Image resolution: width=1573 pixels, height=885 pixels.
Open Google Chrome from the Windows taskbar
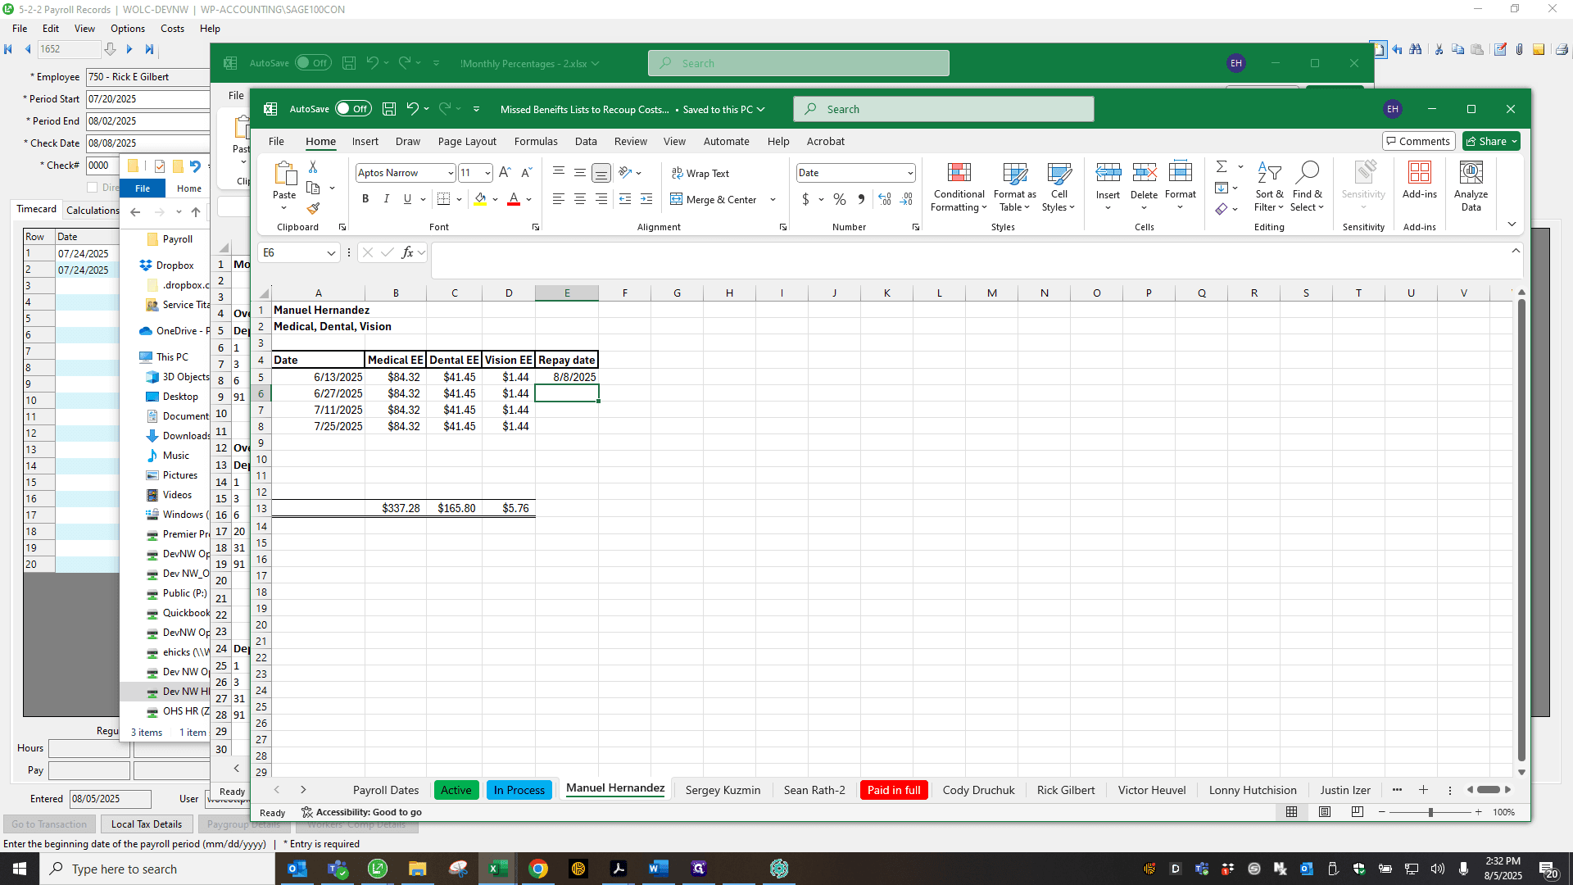coord(538,869)
